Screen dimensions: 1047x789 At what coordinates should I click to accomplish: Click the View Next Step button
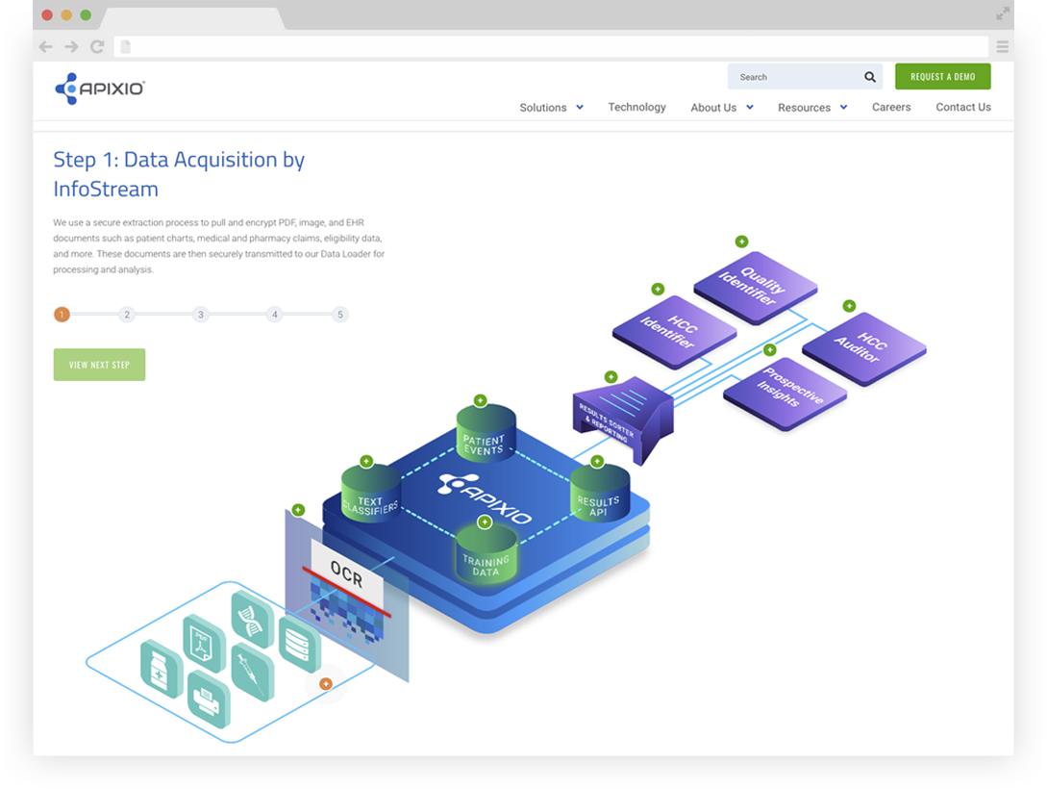[x=99, y=365]
